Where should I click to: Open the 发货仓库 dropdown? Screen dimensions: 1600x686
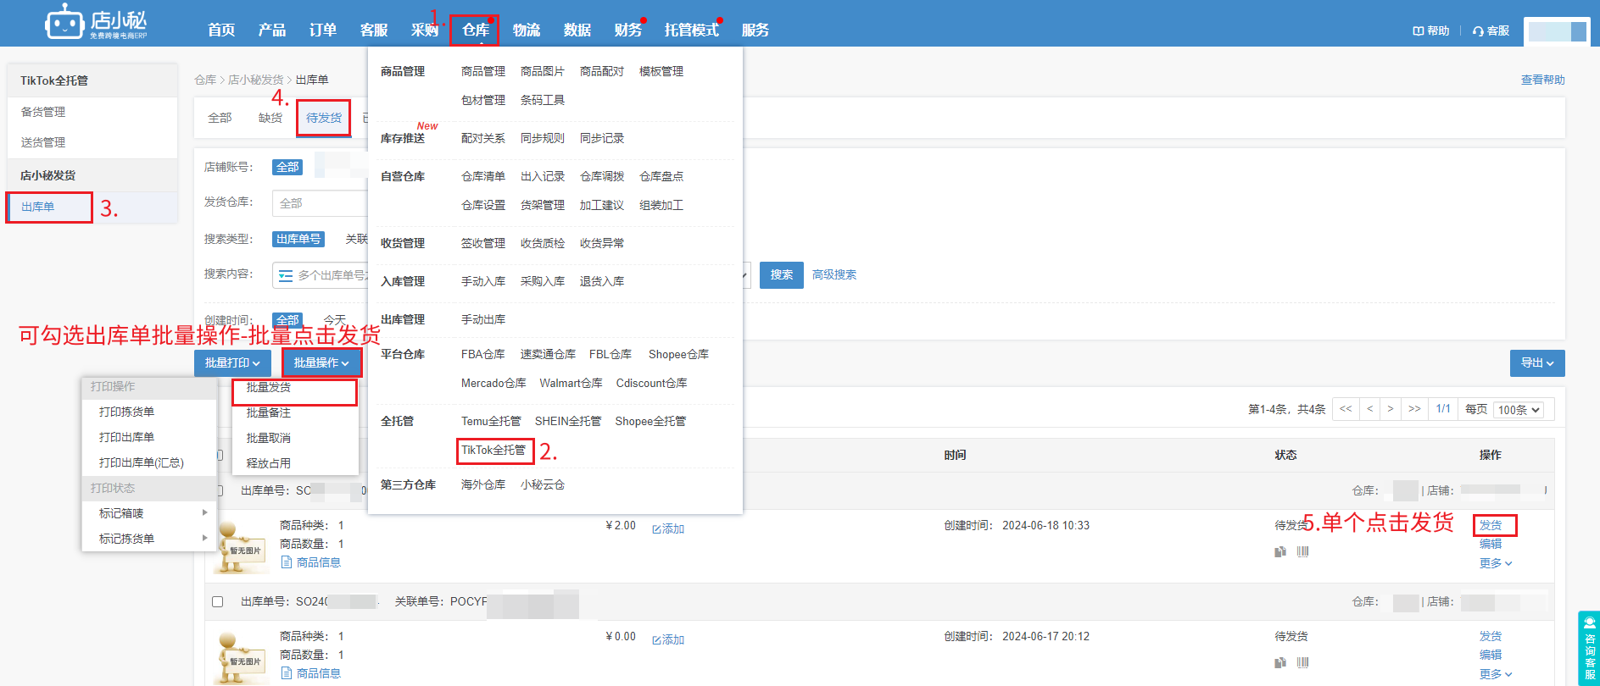pyautogui.click(x=321, y=203)
